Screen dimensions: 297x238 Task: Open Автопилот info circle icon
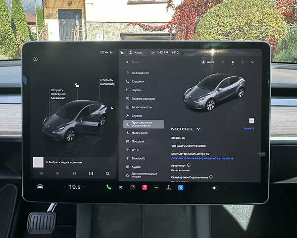pos(189,165)
